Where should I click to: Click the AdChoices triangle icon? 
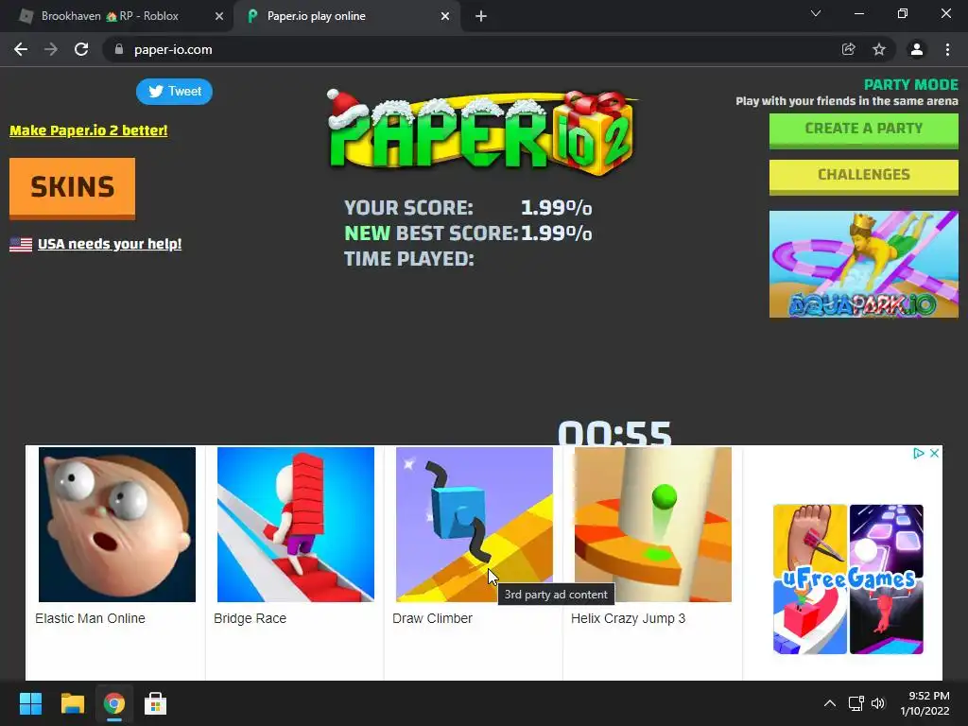(919, 453)
